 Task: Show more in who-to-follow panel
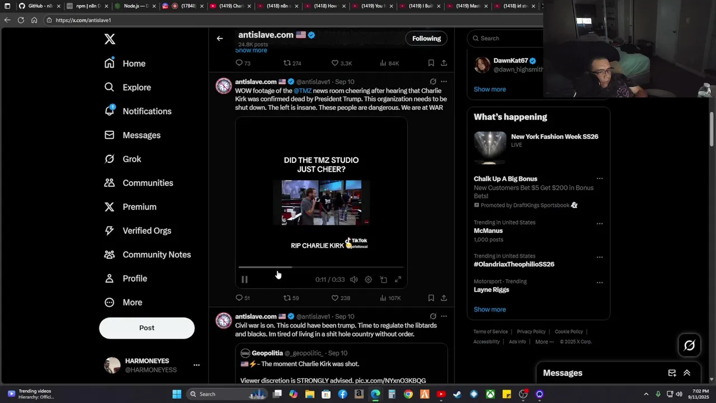(x=489, y=89)
